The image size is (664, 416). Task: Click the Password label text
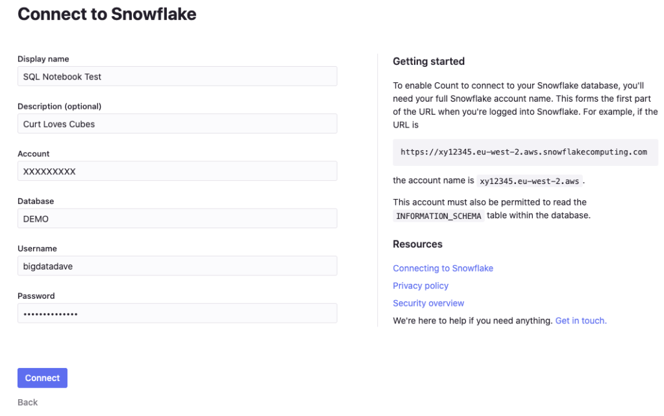36,296
